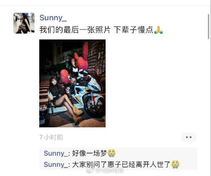Click the white motorcycle in the photo

87,94
